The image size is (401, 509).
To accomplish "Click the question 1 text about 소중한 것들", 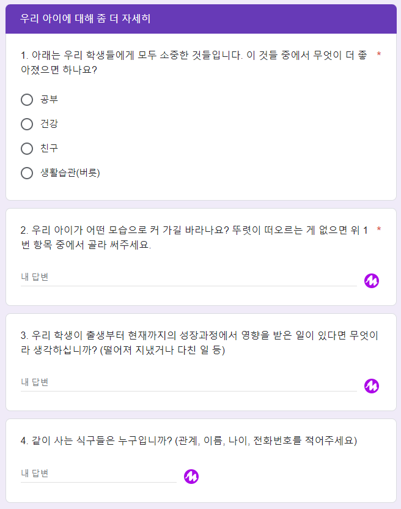I will coord(194,62).
